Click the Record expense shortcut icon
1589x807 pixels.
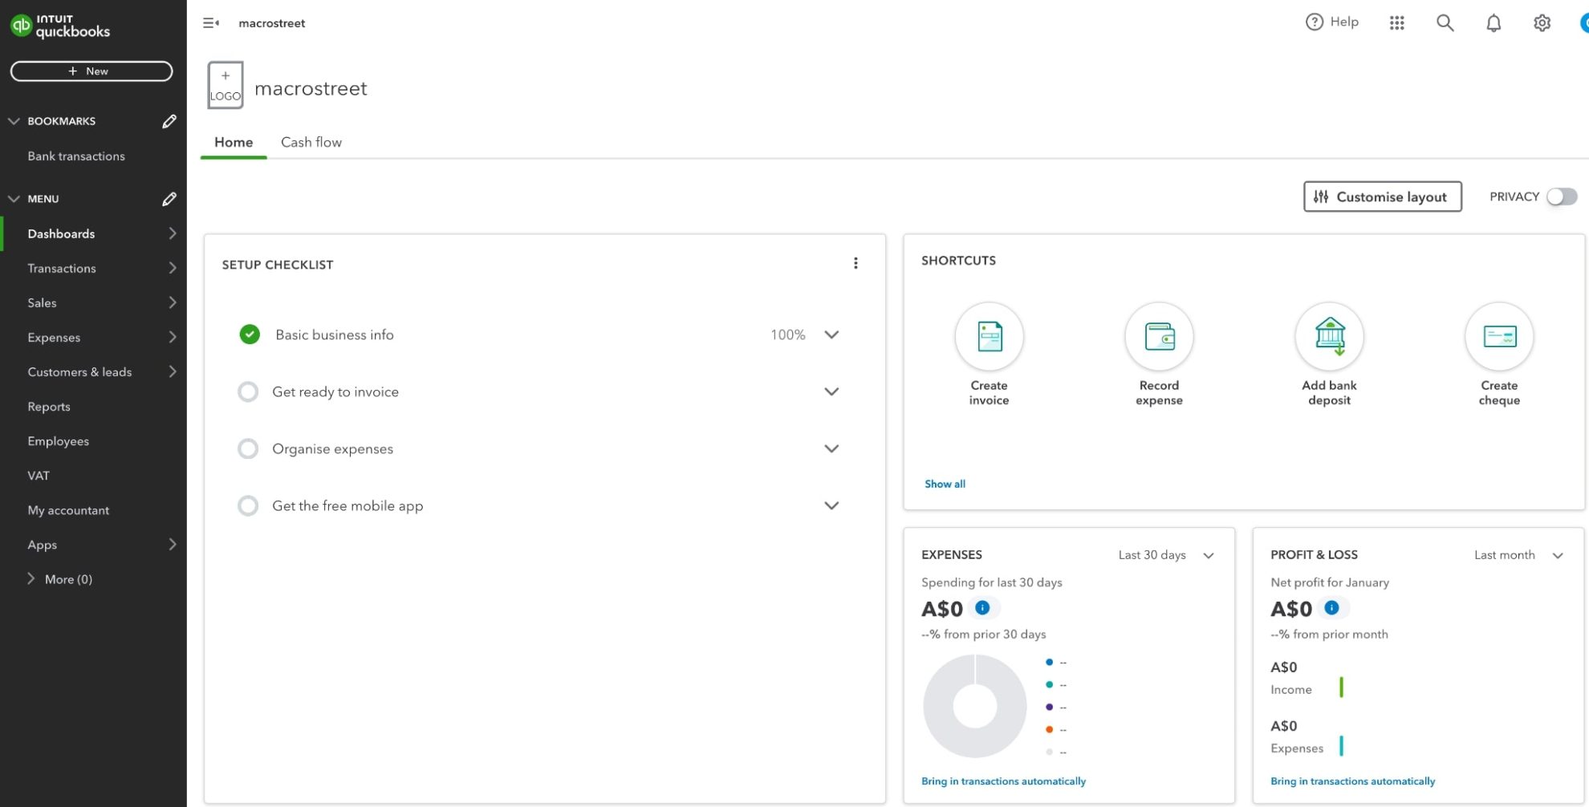pyautogui.click(x=1159, y=336)
